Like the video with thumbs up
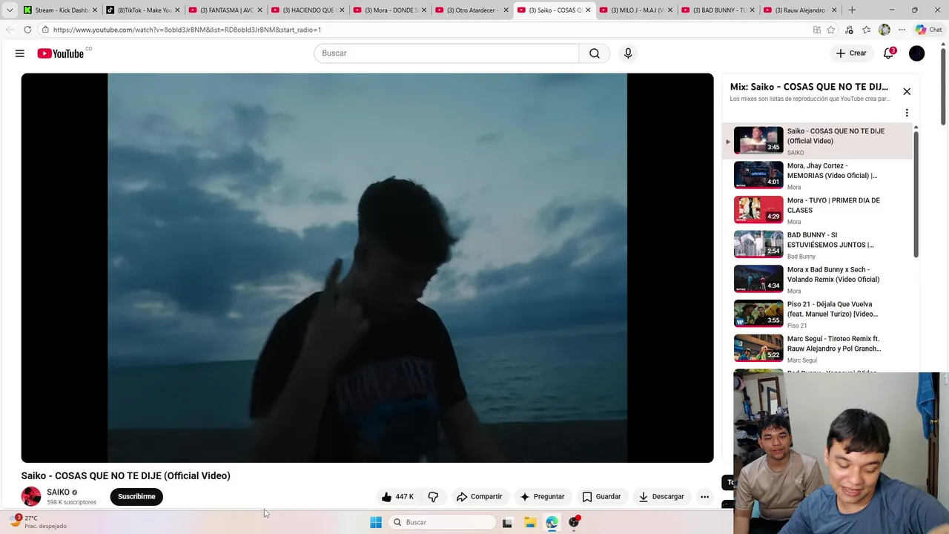 [397, 497]
